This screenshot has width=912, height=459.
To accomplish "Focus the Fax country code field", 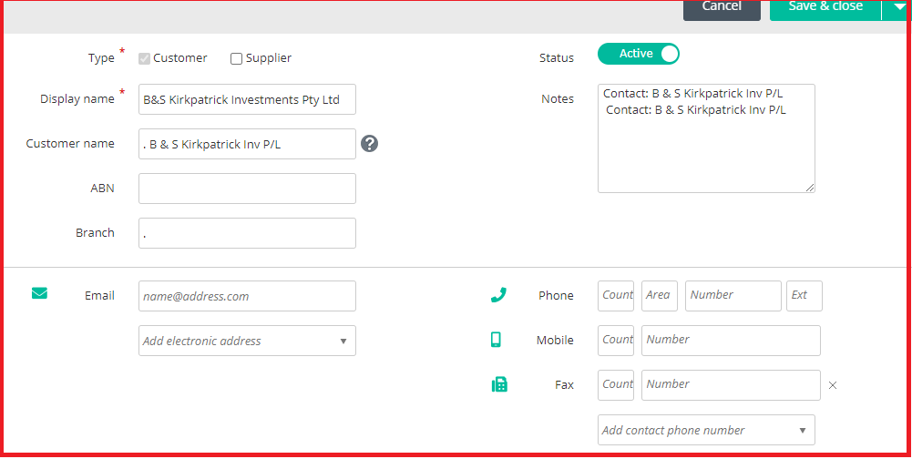I will pyautogui.click(x=615, y=385).
